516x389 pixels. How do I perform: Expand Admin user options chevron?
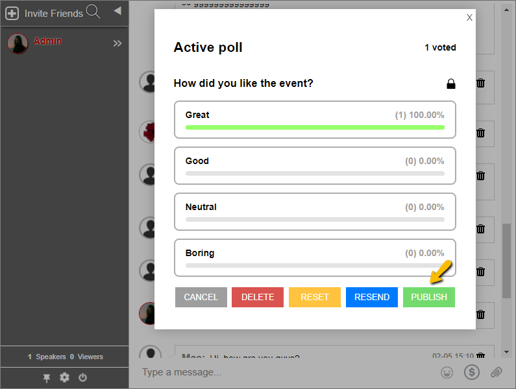pyautogui.click(x=117, y=43)
